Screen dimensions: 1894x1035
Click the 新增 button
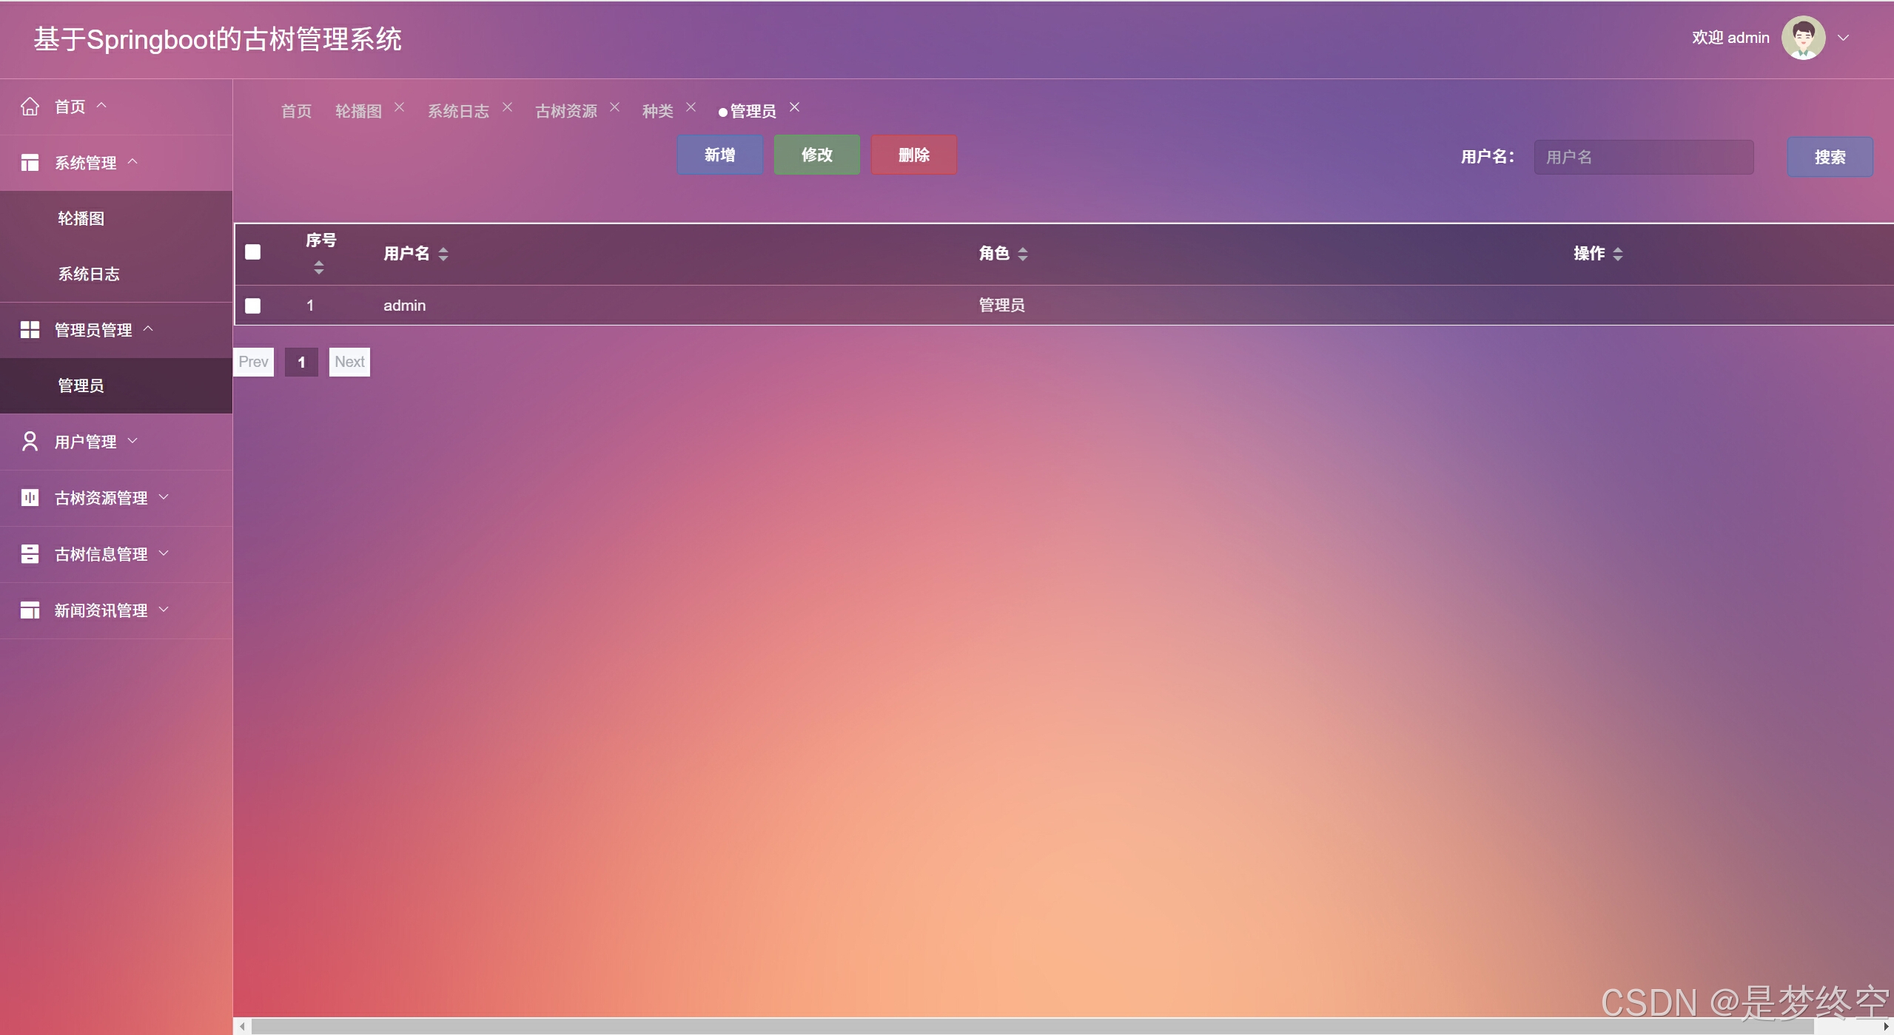pos(719,155)
